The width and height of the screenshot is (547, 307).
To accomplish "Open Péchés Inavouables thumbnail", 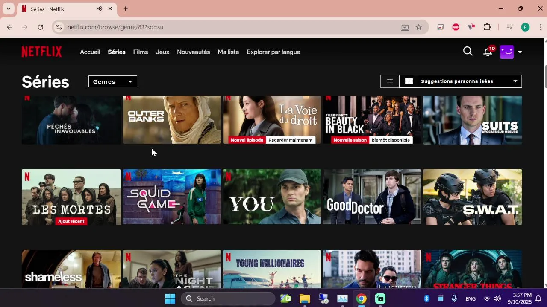I will [x=71, y=120].
